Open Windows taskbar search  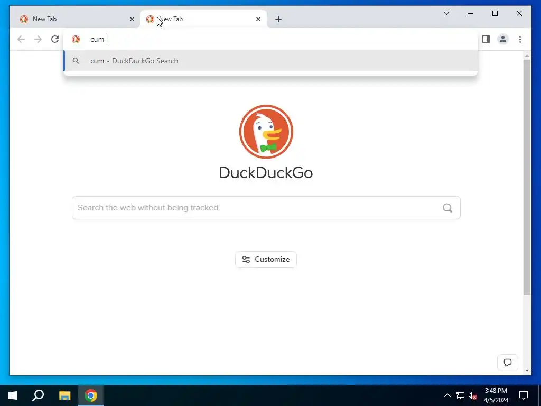click(x=38, y=395)
